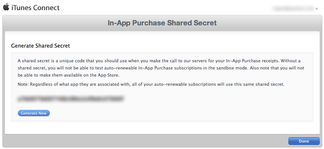Image resolution: width=324 pixels, height=149 pixels.
Task: Open the iTunes Connect home title
Action: pyautogui.click(x=35, y=7)
